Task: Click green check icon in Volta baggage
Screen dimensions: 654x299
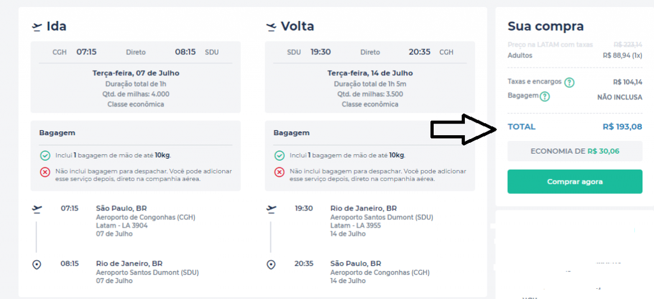Action: point(280,156)
